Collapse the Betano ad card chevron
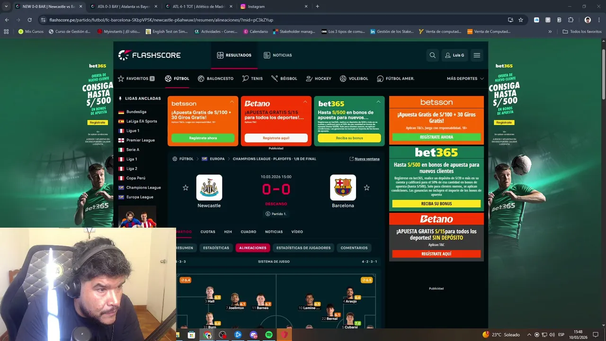The height and width of the screenshot is (341, 606). pyautogui.click(x=305, y=102)
